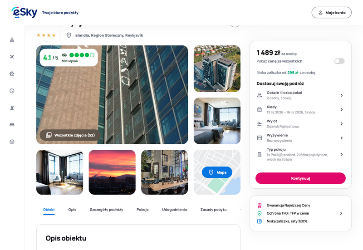Viewport: 363px width, 250px height.
Task: Click the door icon beside Typ pokoju
Action: pyautogui.click(x=260, y=154)
